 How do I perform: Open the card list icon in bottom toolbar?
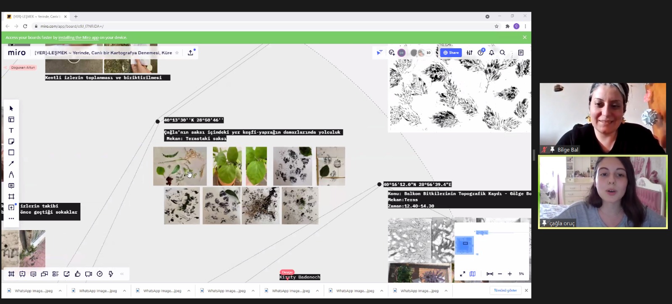(x=55, y=274)
